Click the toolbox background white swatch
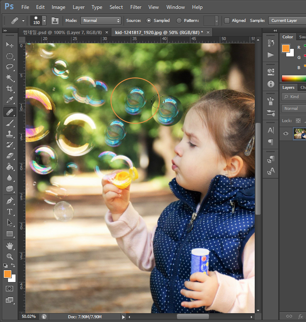This screenshot has height=322, width=306. 13,279
